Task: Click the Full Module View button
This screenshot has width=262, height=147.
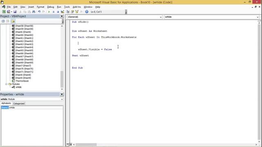Action: tap(71, 144)
